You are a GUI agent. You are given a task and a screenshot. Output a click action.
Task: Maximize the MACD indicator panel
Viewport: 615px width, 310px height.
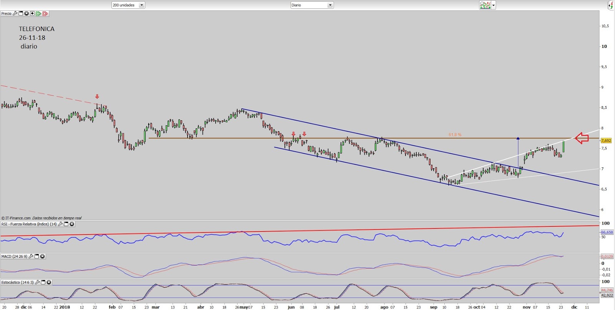[x=37, y=256]
